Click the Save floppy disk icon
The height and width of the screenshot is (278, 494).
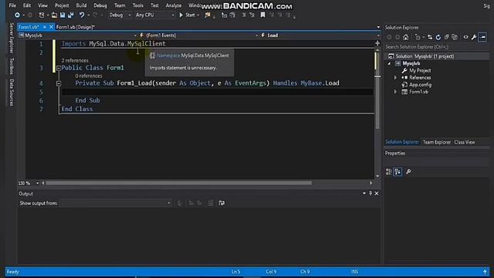63,15
